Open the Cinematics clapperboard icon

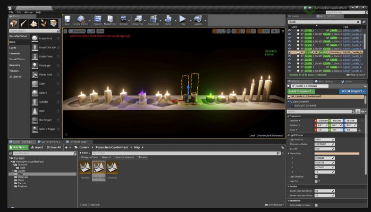[x=153, y=19]
